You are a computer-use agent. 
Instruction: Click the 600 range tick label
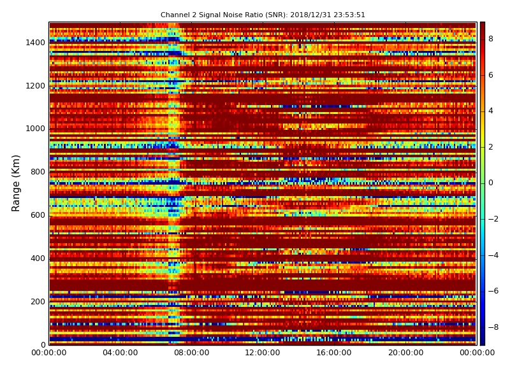[x=38, y=215]
